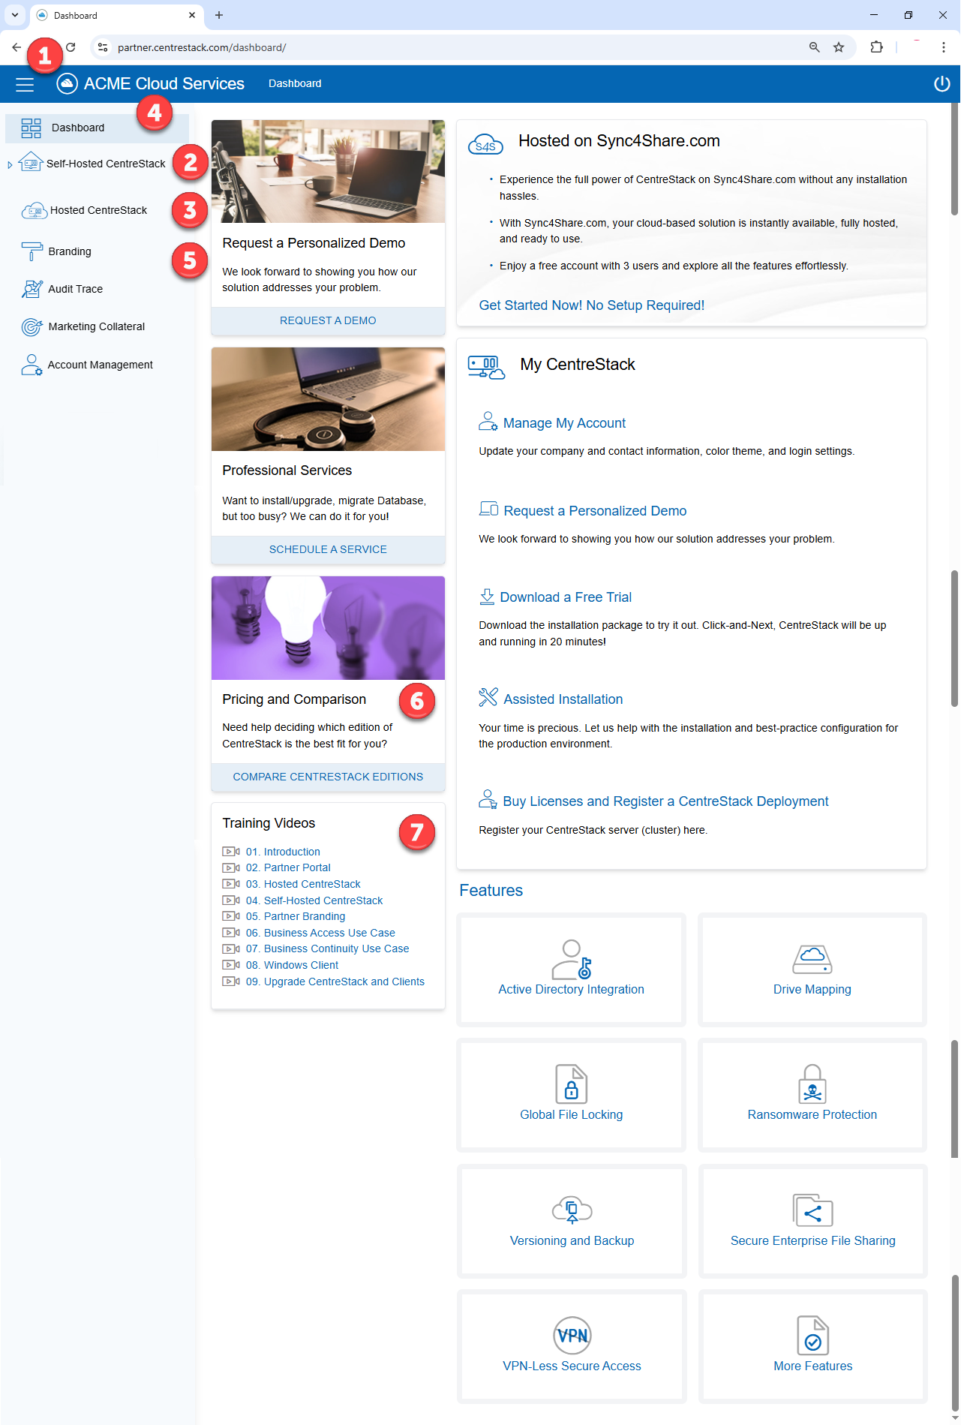Click the browser address bar

point(450,47)
